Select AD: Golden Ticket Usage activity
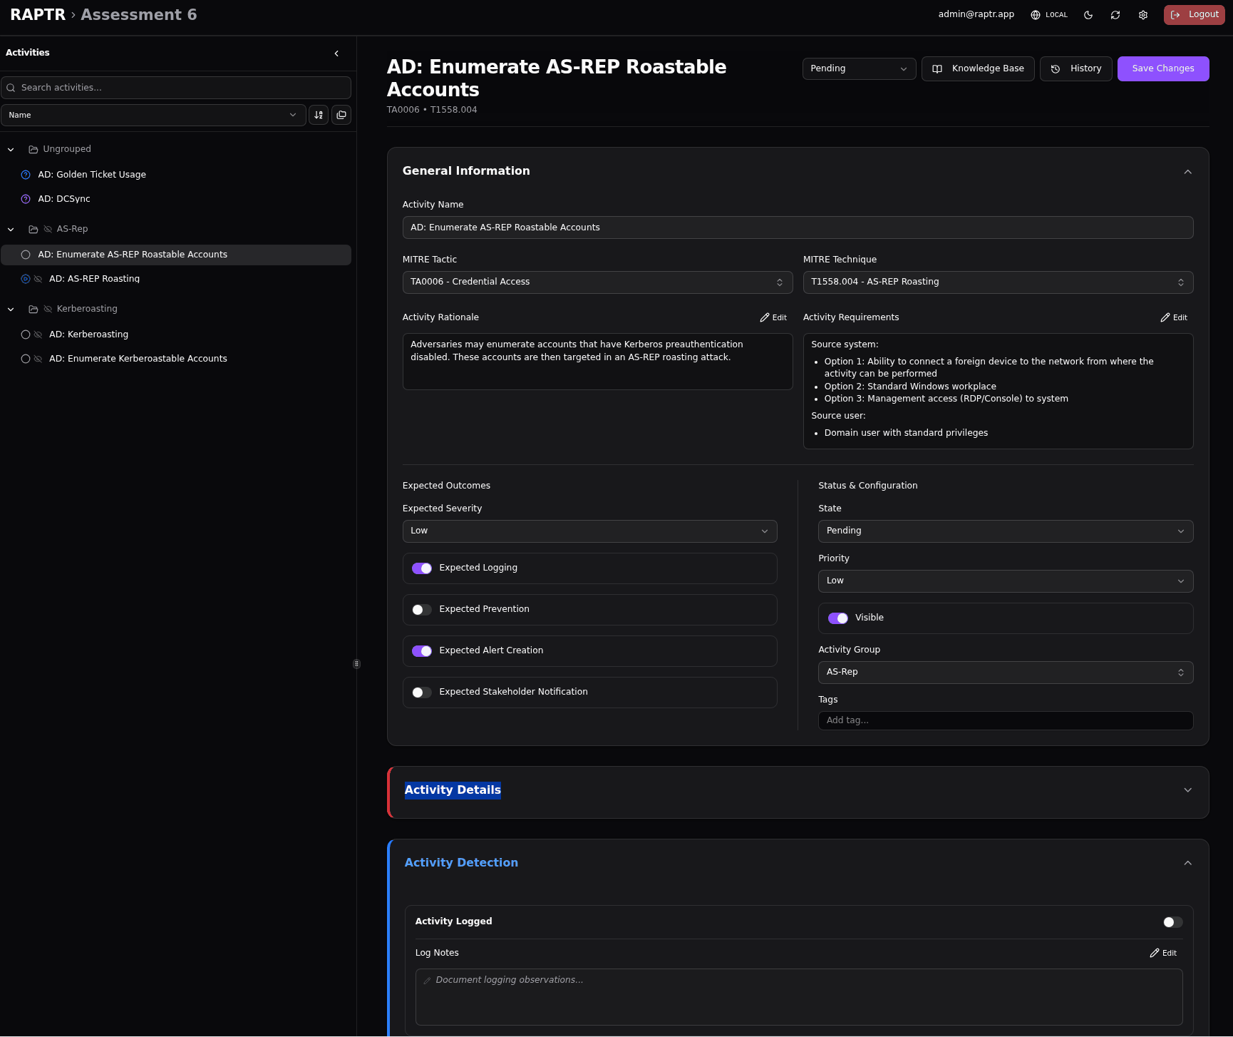Screen dimensions: 1233x1037 pyautogui.click(x=92, y=175)
